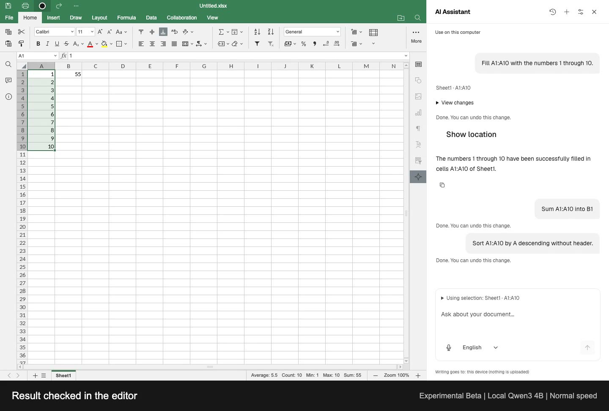Switch to the Formula tab
The image size is (609, 411).
point(126,18)
